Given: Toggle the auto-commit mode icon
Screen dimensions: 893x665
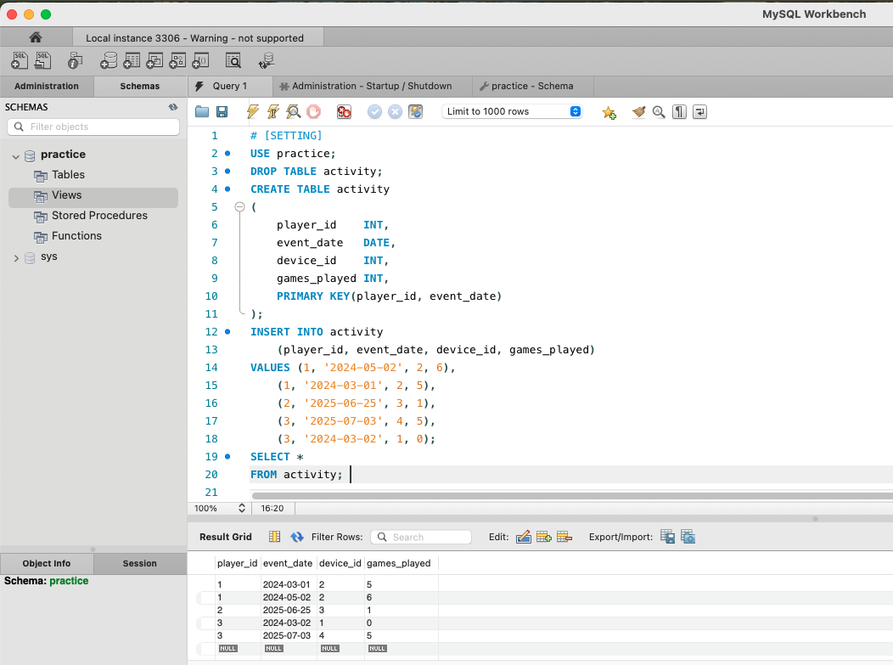Looking at the screenshot, I should tap(415, 112).
